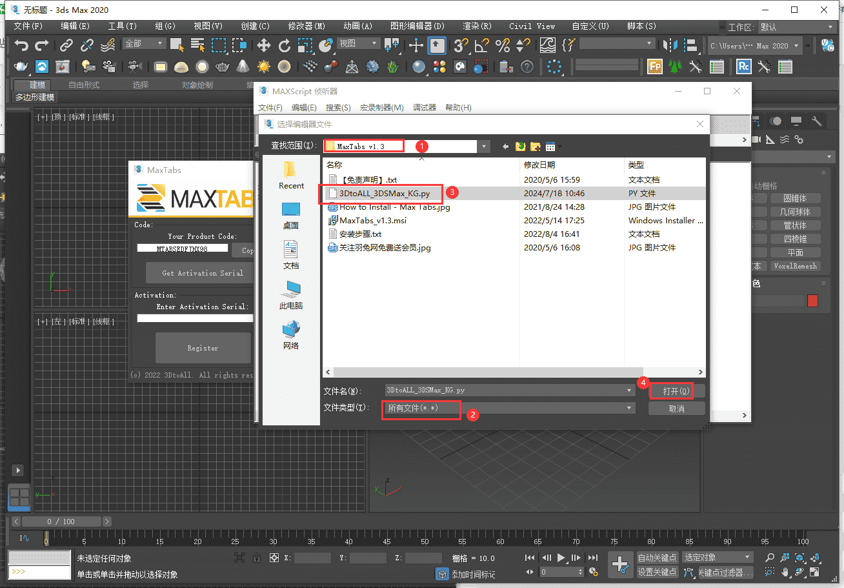Click the help question-mark icon in toolbar
The image size is (844, 588).
tap(527, 66)
